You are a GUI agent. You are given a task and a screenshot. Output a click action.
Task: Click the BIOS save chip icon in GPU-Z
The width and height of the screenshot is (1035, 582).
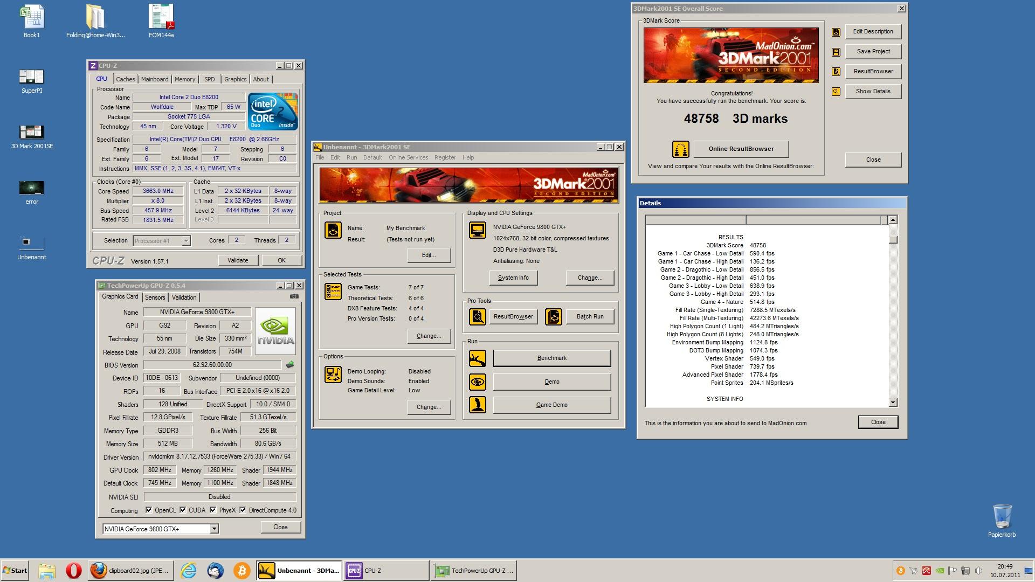click(x=290, y=365)
